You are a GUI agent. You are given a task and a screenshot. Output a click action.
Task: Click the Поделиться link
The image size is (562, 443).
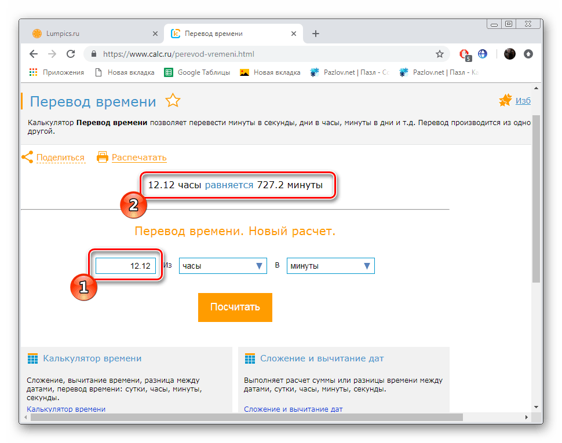tap(61, 158)
